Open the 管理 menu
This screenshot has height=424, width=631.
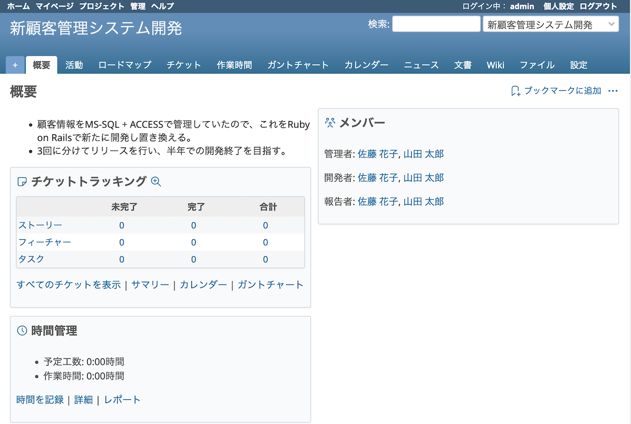[136, 6]
